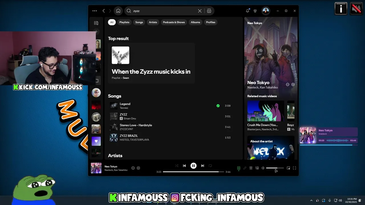Open Windows notification bell in taskbar
365x205 pixels.
point(360,200)
